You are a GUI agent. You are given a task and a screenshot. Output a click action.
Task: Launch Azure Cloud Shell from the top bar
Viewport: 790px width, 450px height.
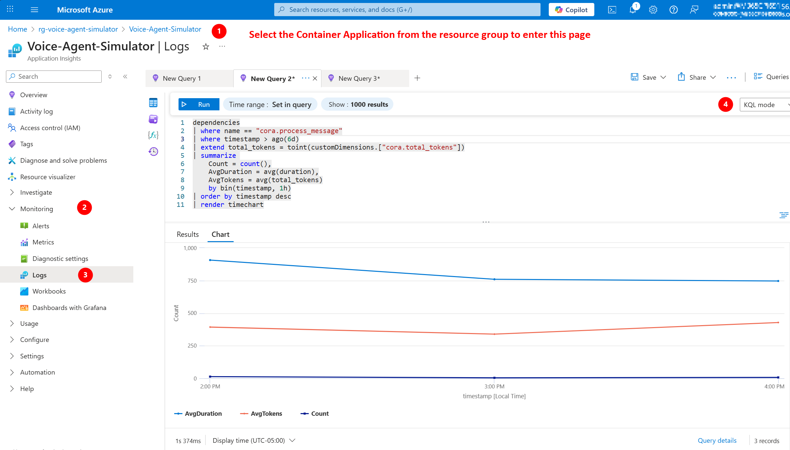click(612, 10)
